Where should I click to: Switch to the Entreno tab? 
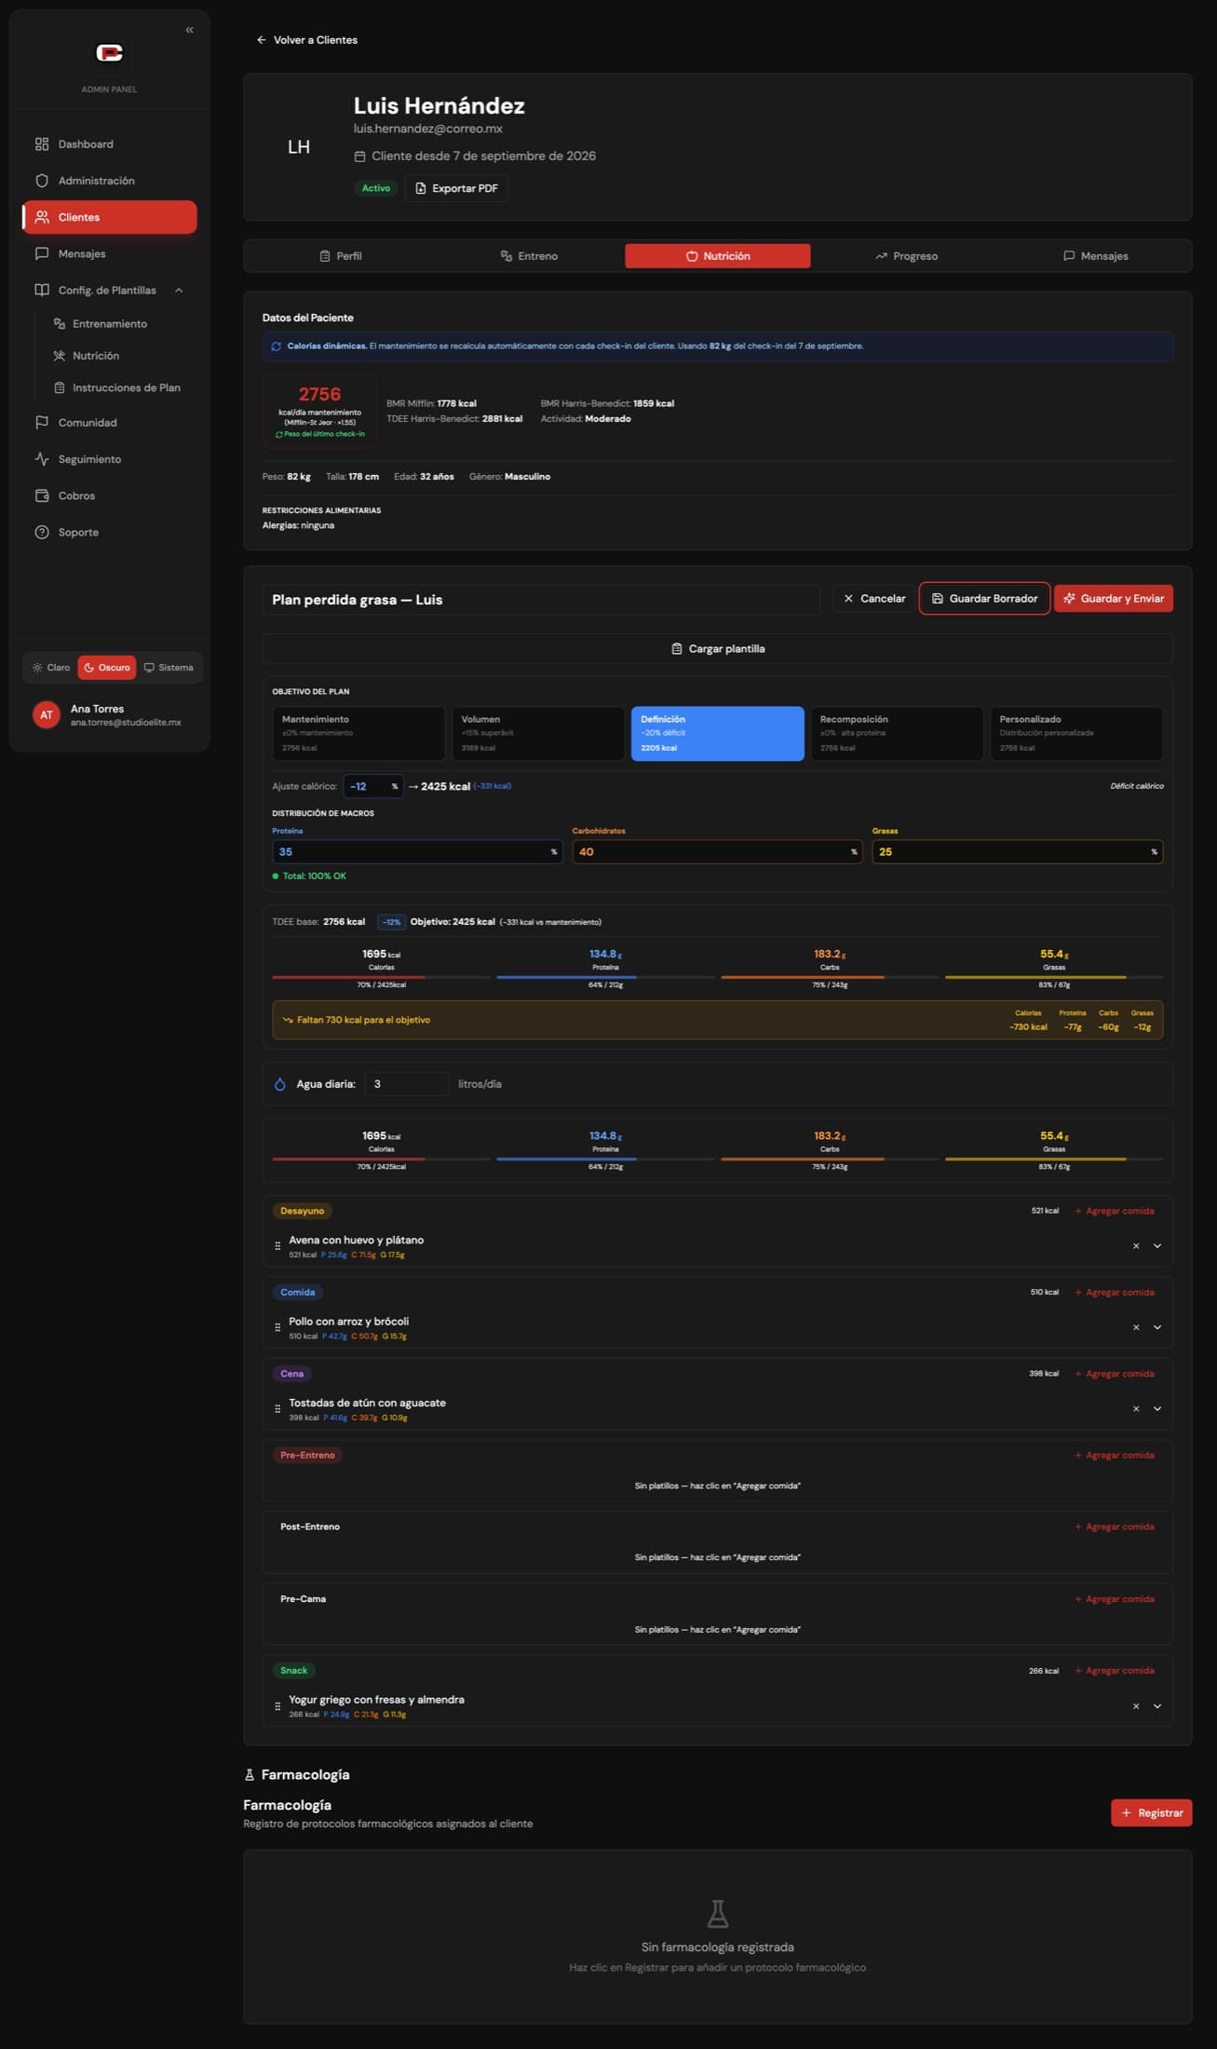coord(529,256)
